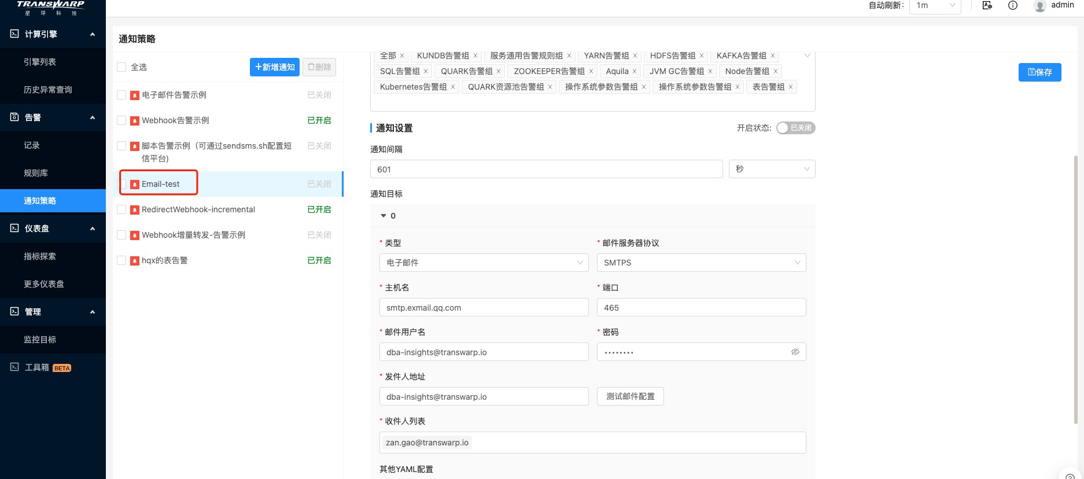The height and width of the screenshot is (479, 1084).
Task: Click the 通知间隔 field showing 601
Action: (546, 169)
